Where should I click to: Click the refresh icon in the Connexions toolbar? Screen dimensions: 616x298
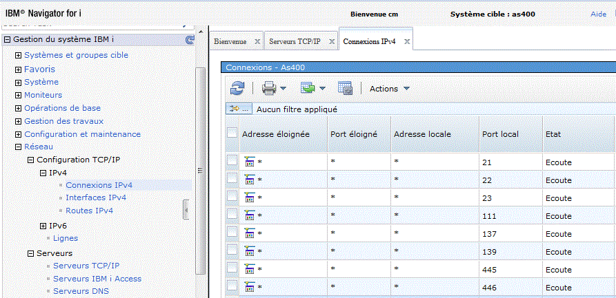237,89
